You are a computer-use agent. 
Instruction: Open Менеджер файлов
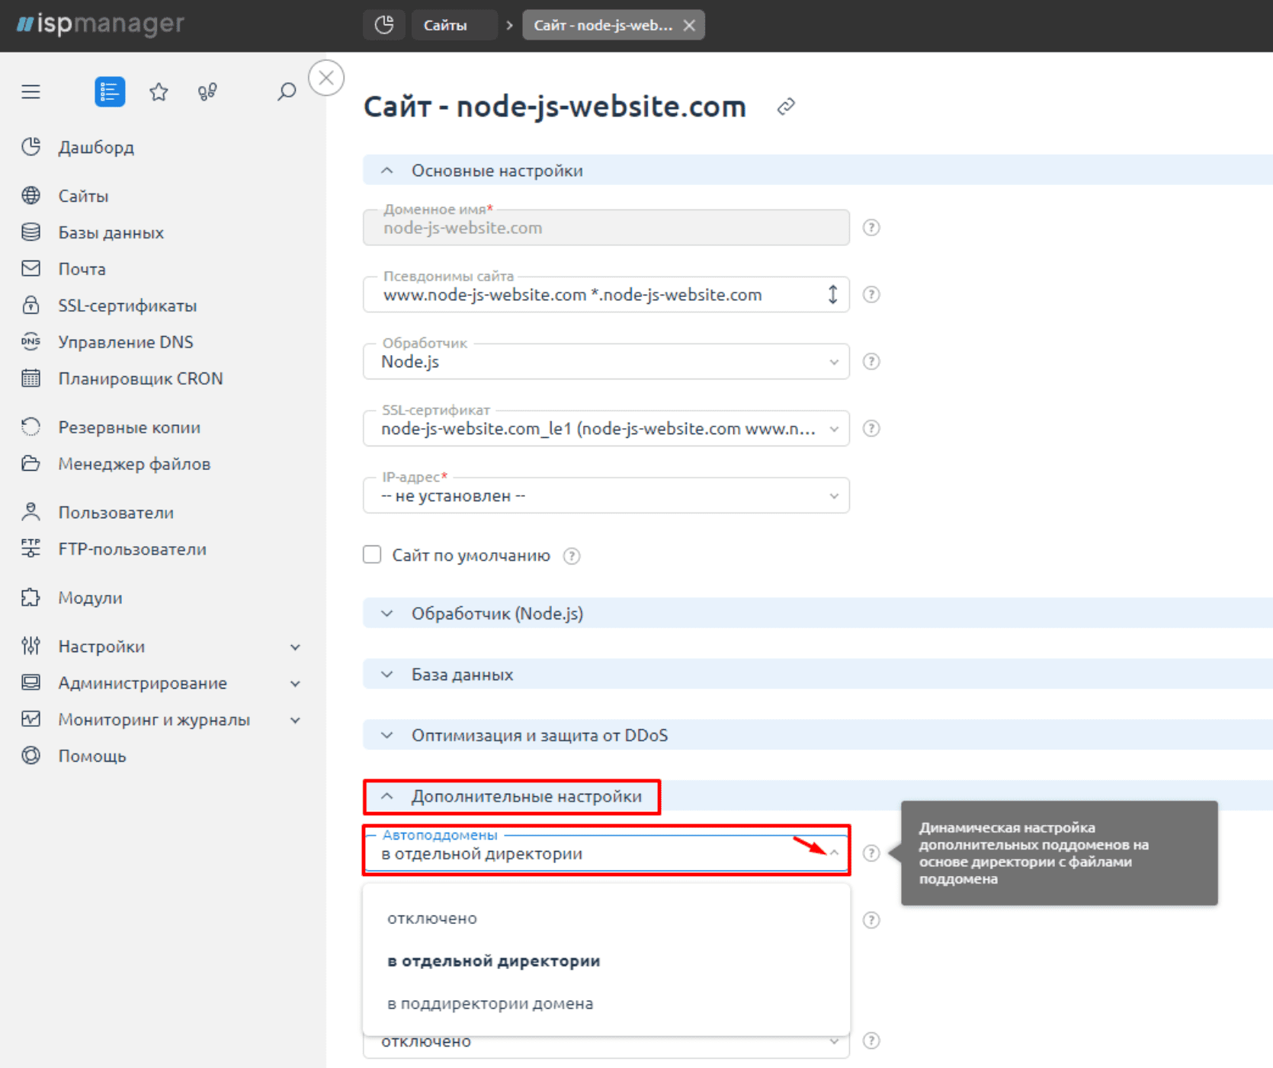tap(134, 464)
